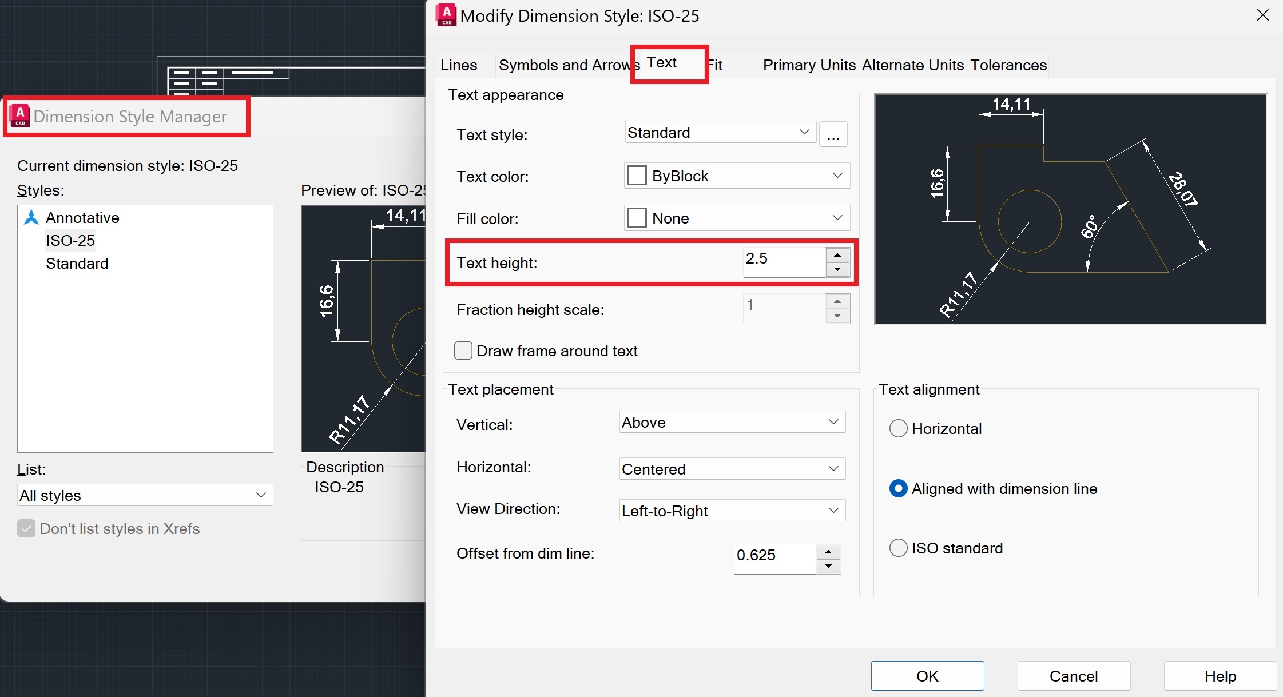Image resolution: width=1283 pixels, height=697 pixels.
Task: Switch to the Tolerances tab
Action: 1008,65
